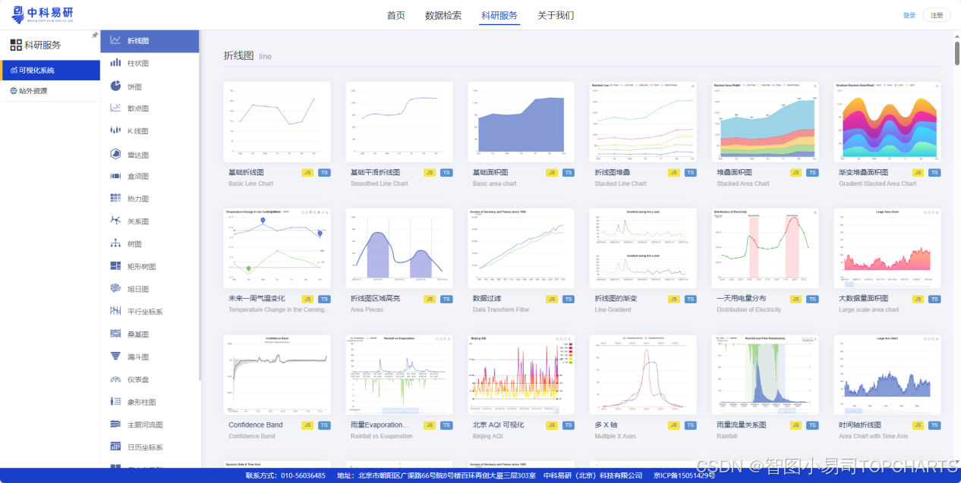Click the pin icon in the left panel

(x=95, y=35)
